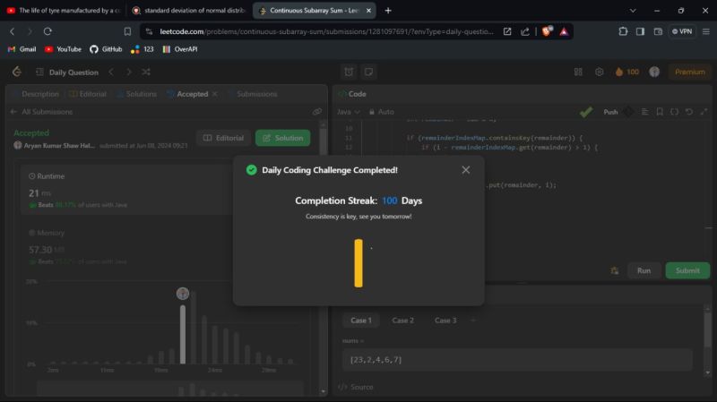Pick a random question shuffle icon
717x402 pixels.
(146, 72)
